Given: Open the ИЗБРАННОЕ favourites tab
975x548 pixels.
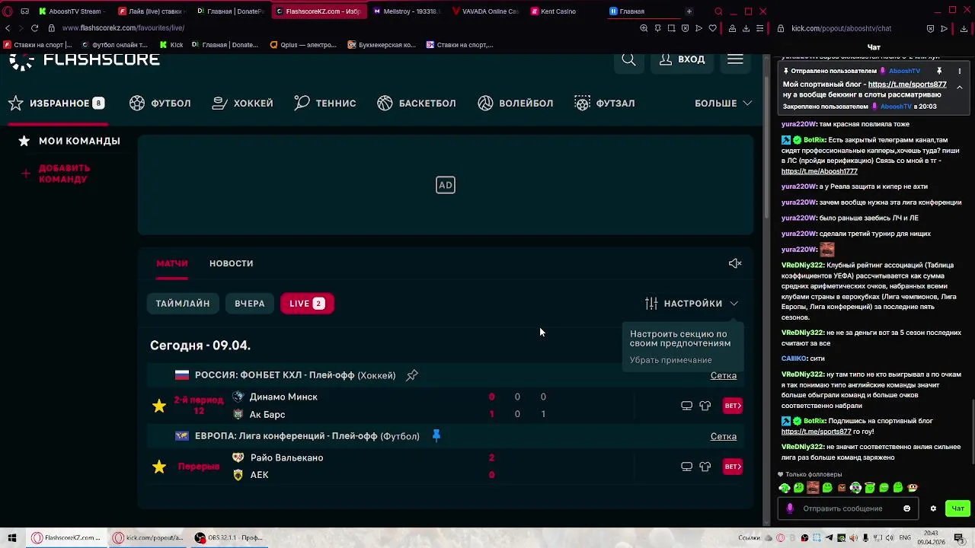Looking at the screenshot, I should coord(56,103).
